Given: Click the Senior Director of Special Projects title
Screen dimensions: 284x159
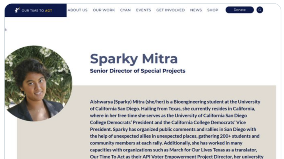Looking at the screenshot, I should point(137,71).
